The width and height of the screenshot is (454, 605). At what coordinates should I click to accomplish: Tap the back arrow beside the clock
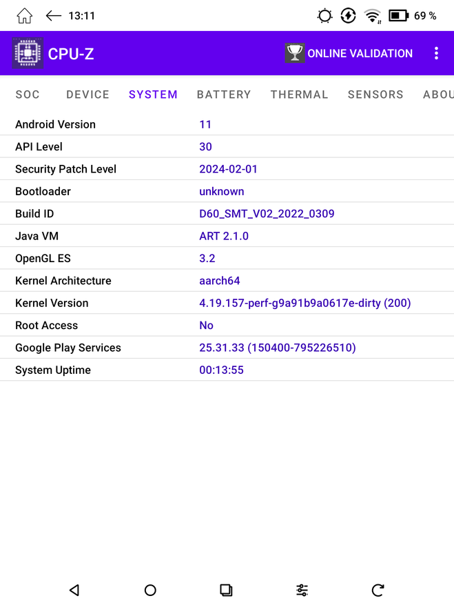tap(54, 16)
